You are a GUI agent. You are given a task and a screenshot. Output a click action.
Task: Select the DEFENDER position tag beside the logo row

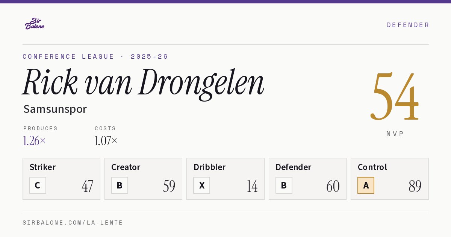[x=408, y=25]
